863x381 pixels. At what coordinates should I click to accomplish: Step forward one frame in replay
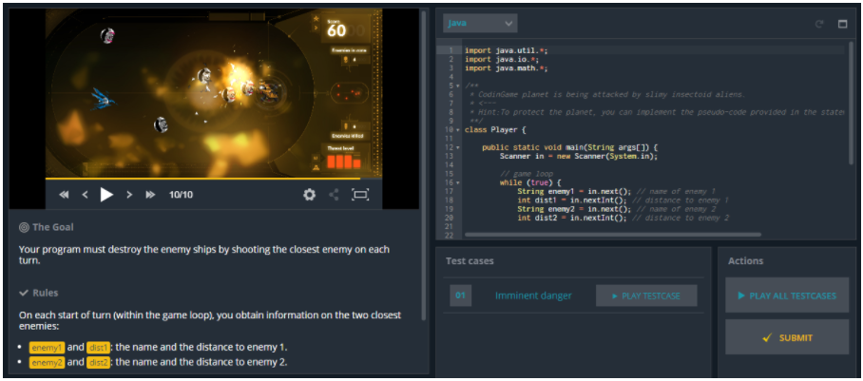(129, 195)
